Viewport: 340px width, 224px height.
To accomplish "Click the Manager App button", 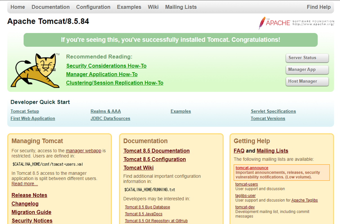I will click(307, 70).
